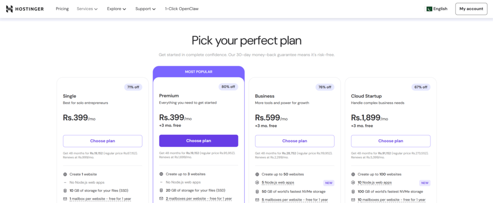Click envelope icon beside '1 mailbox per website'
The image size is (493, 203).
65,199
